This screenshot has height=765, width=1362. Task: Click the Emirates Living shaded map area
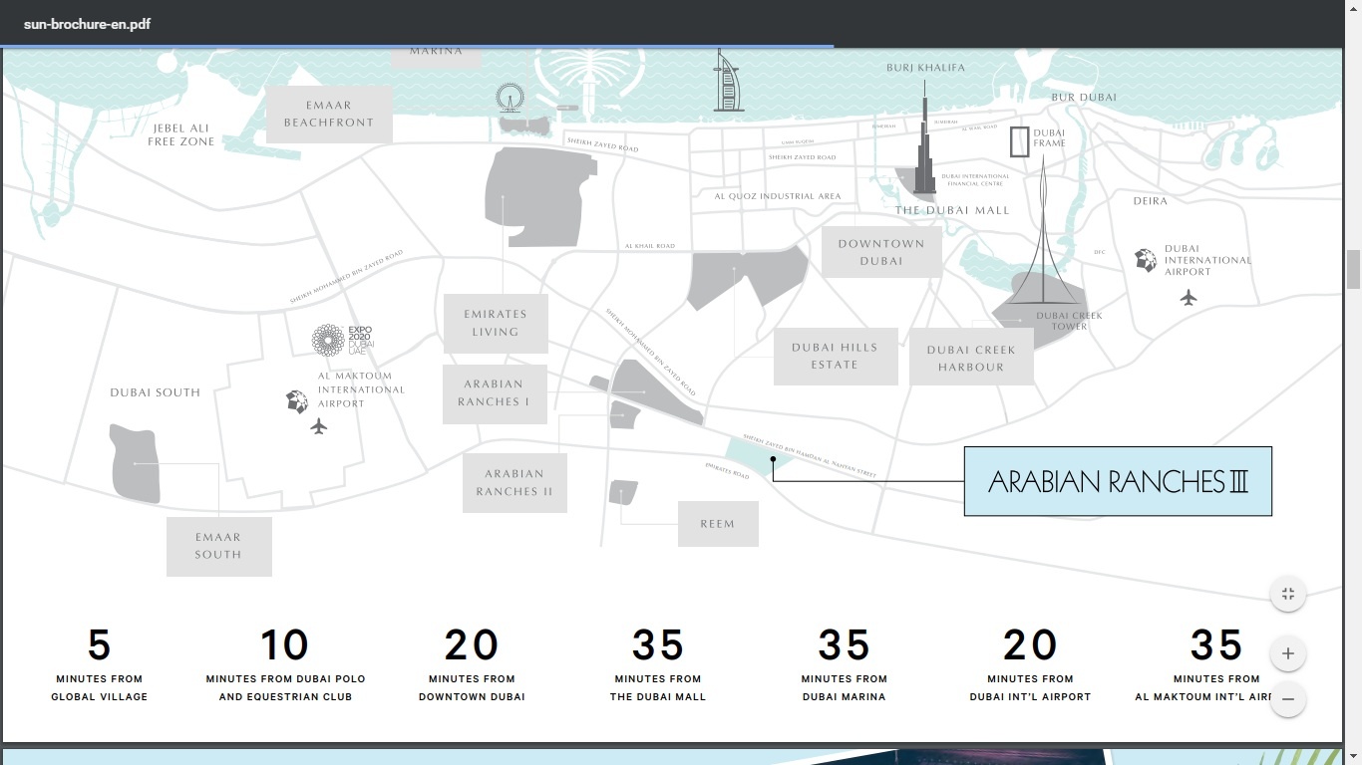[538, 199]
